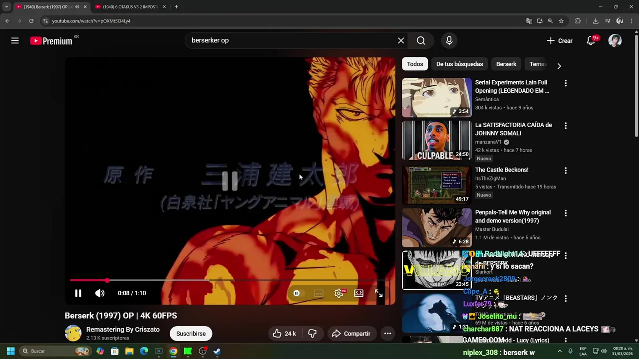639x359 pixels.
Task: Open Steam from taskbar
Action: tap(217, 351)
